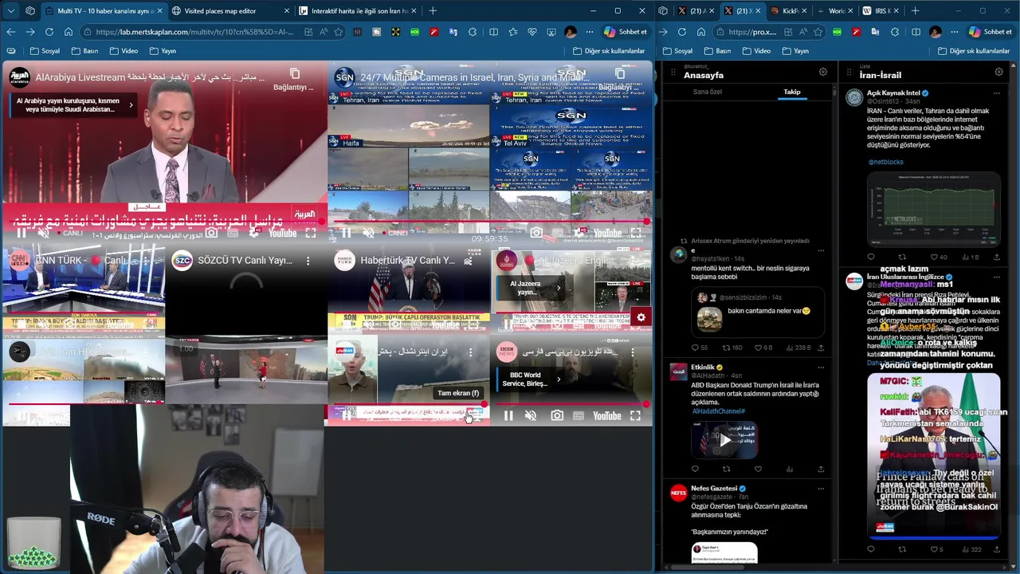1020x574 pixels.
Task: Seek on BBC Persian progress bar
Action: 571,403
